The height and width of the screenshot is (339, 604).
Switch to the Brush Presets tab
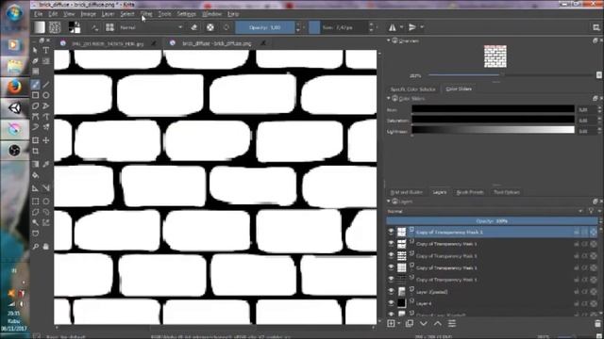(x=470, y=192)
